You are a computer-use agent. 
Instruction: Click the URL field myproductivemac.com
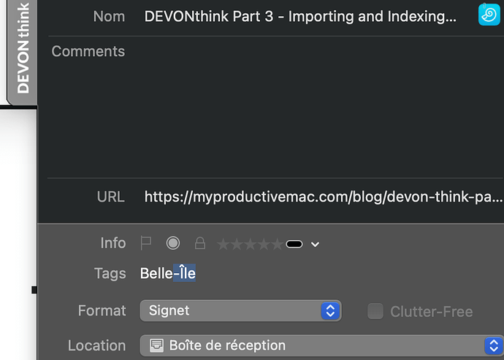coord(324,196)
